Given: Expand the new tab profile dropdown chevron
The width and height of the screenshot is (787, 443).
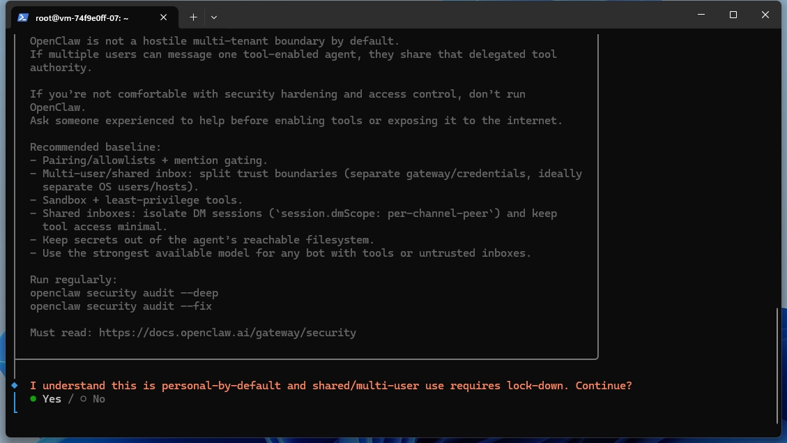Looking at the screenshot, I should 214,17.
